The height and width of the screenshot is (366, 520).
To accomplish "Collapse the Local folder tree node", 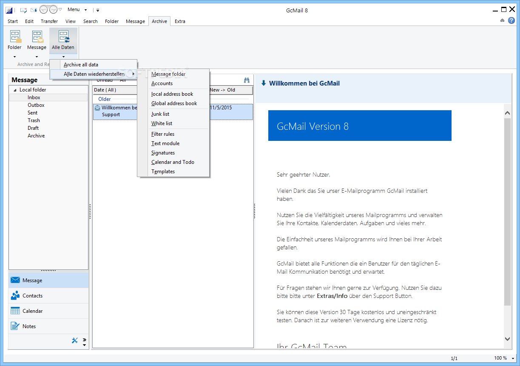I will pos(15,90).
